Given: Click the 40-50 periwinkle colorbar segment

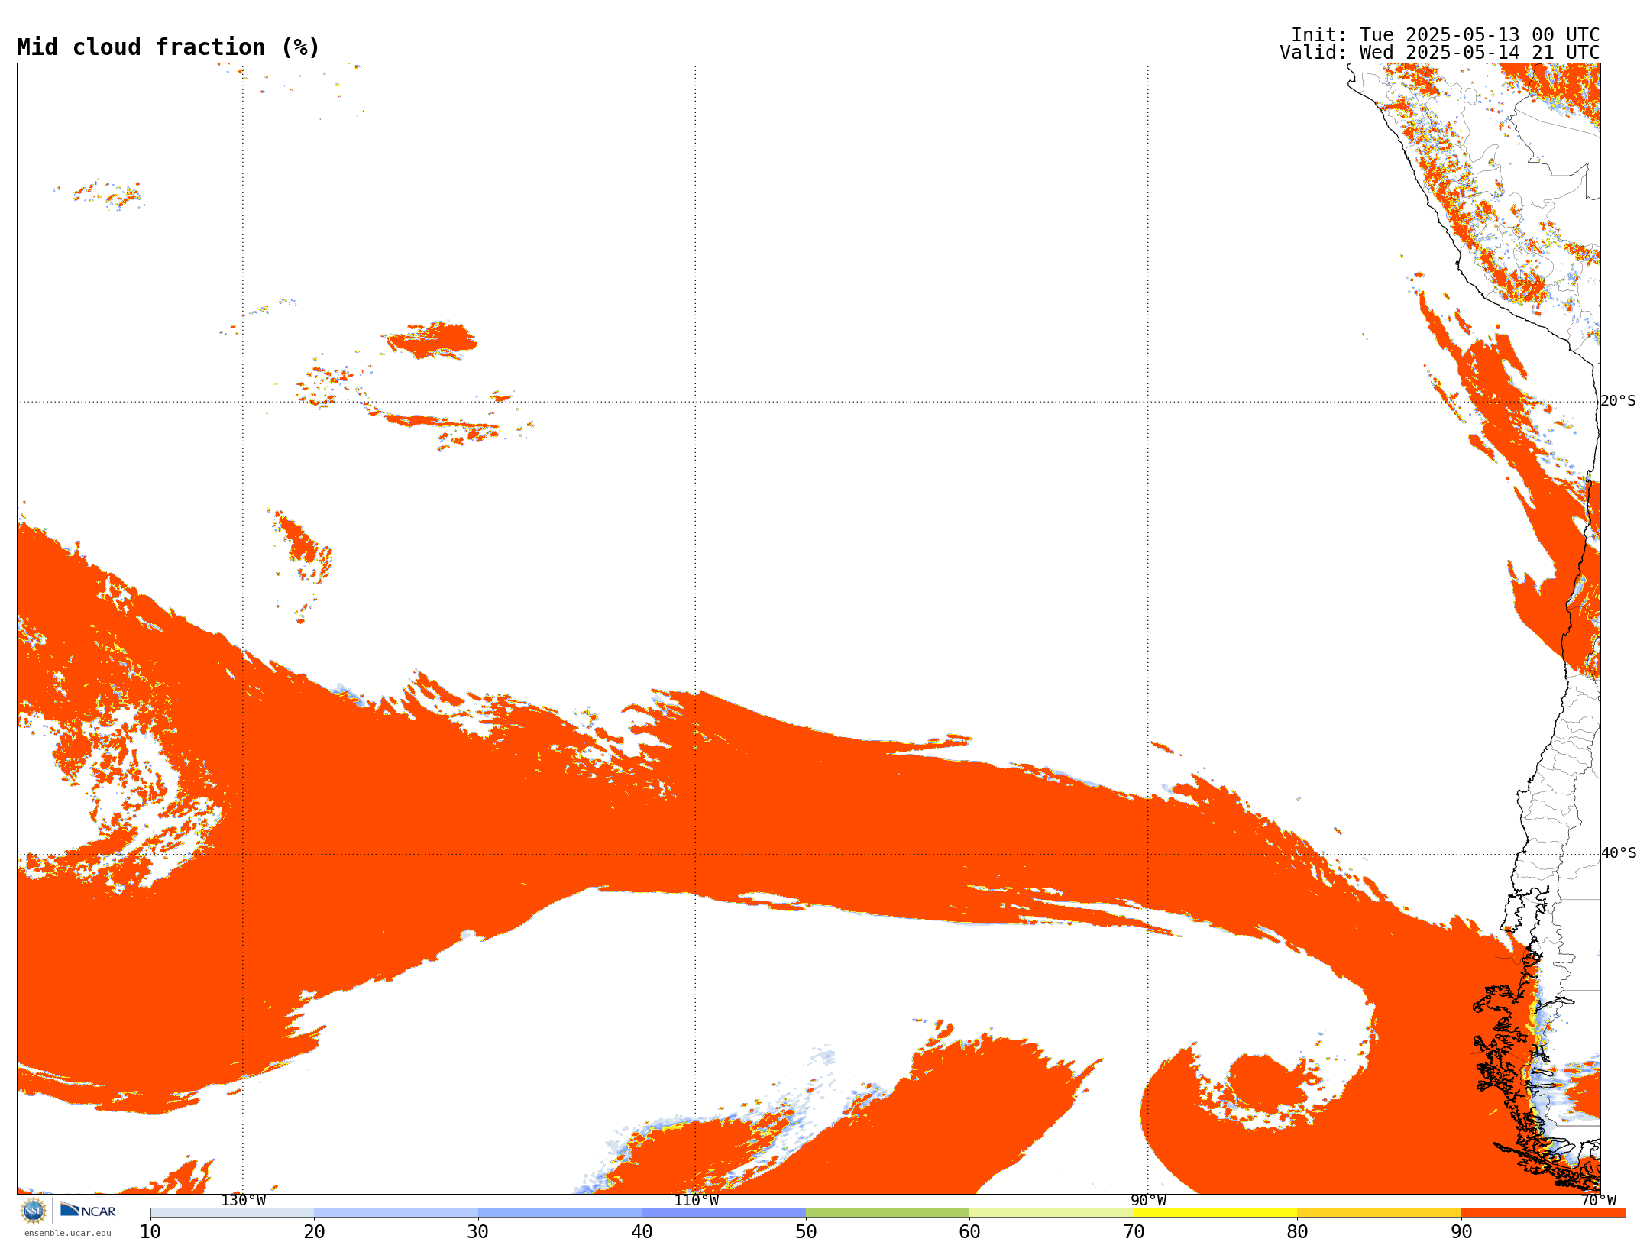Looking at the screenshot, I should tap(723, 1213).
